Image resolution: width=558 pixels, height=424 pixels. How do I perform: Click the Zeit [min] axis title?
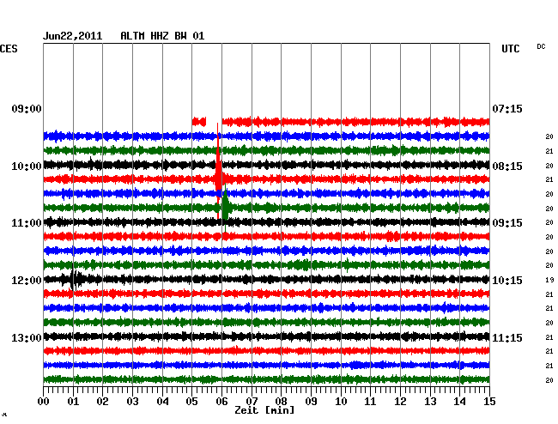click(x=264, y=410)
